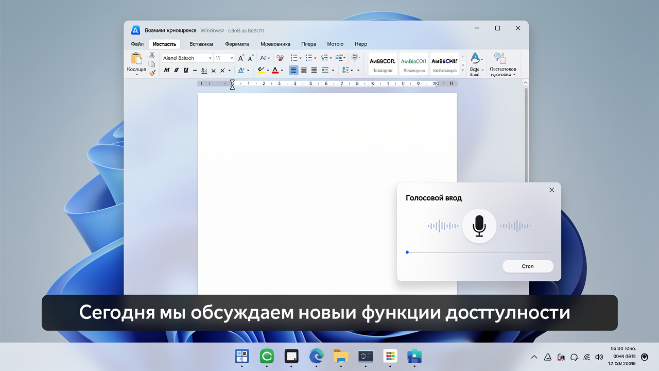659x371 pixels.
Task: Increase font size with larger A icon
Action: [x=241, y=58]
